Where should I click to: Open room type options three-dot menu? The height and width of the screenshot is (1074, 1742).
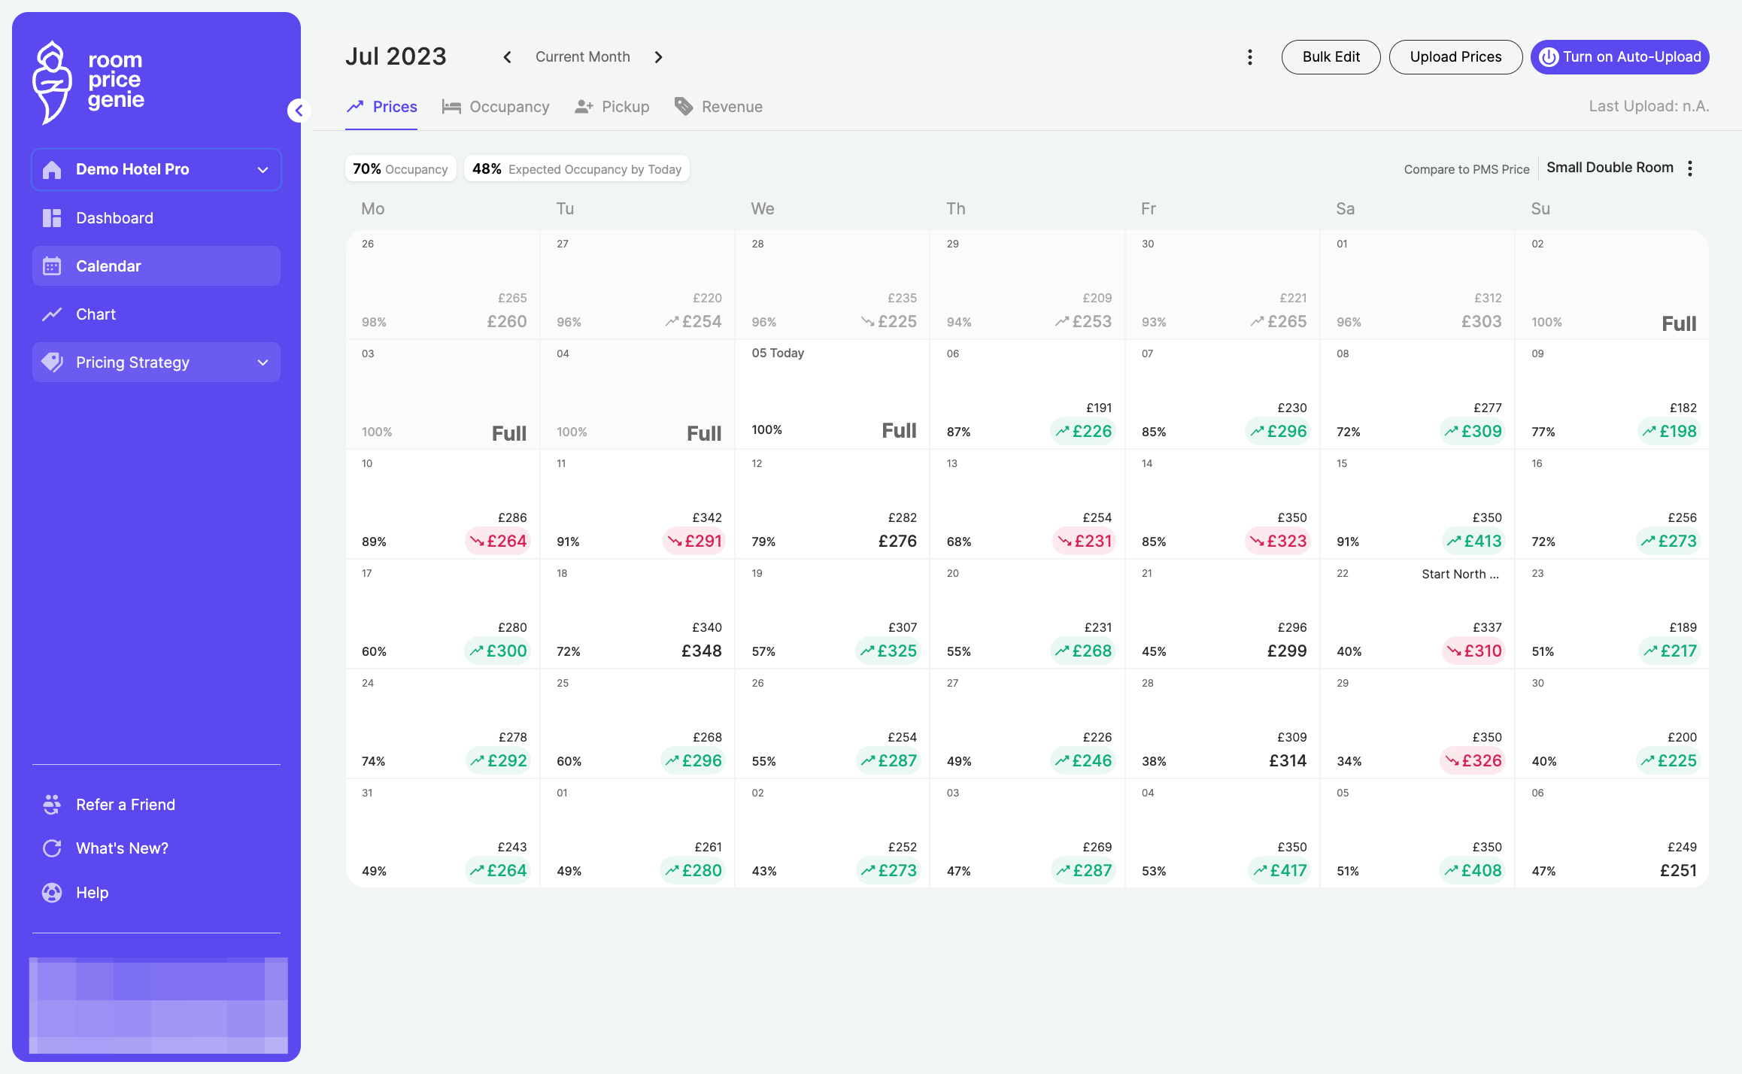1690,168
